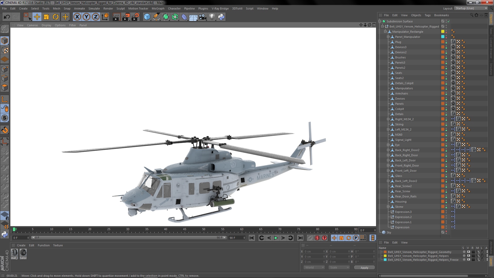This screenshot has height=278, width=494.
Task: Open Edit Render Settings icon
Action: pyautogui.click(x=135, y=17)
